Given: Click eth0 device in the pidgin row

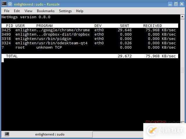Looking at the screenshot, I should coord(99,39).
